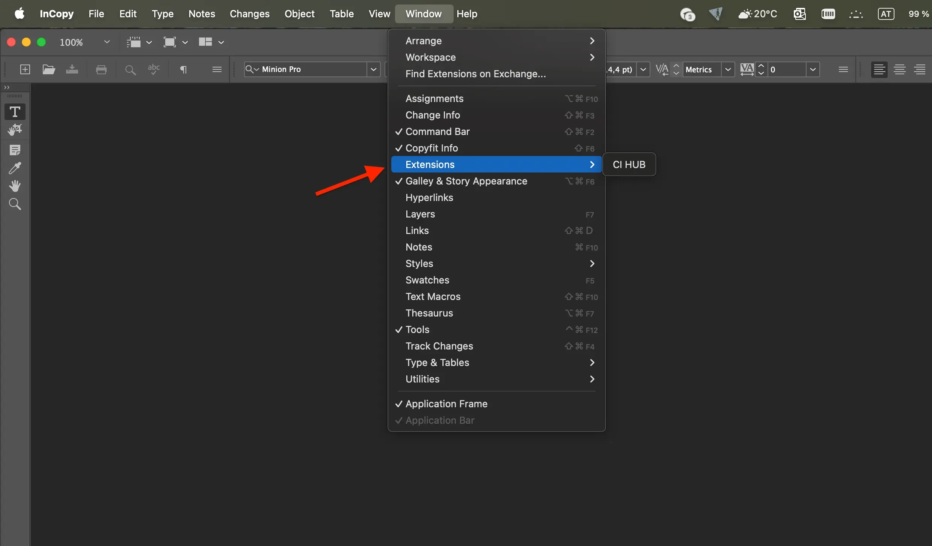Screen dimensions: 932x546
Task: Expand the Type & Tables submenu
Action: (496, 363)
